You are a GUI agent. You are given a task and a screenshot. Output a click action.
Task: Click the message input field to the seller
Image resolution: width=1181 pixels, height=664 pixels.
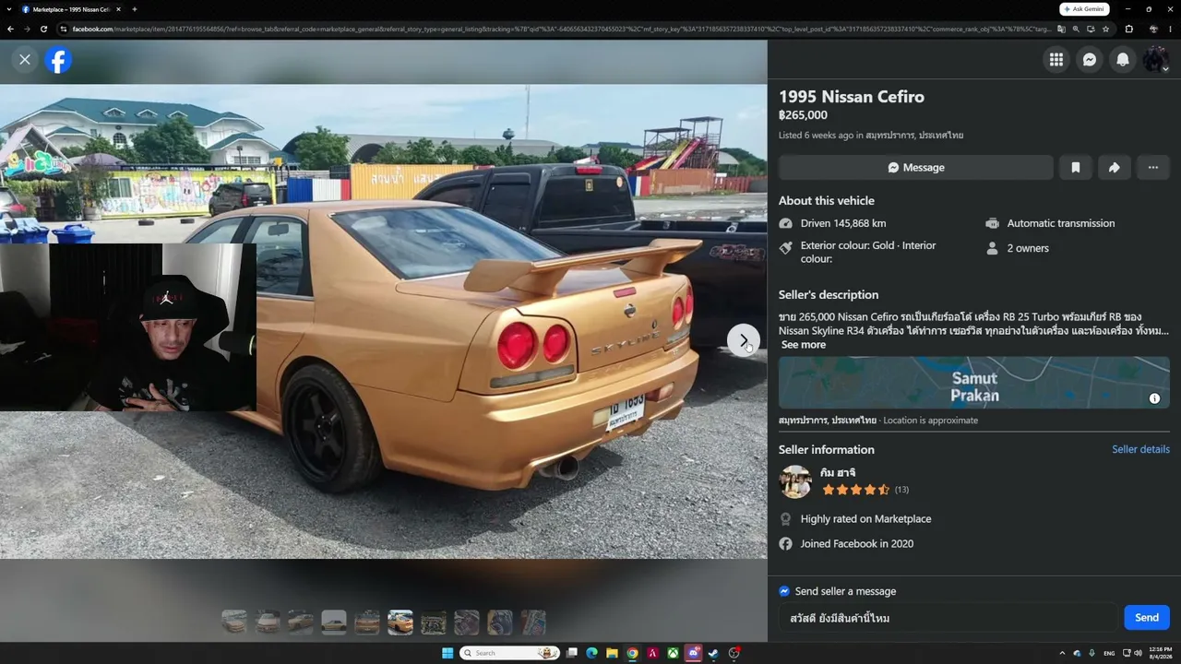948,618
